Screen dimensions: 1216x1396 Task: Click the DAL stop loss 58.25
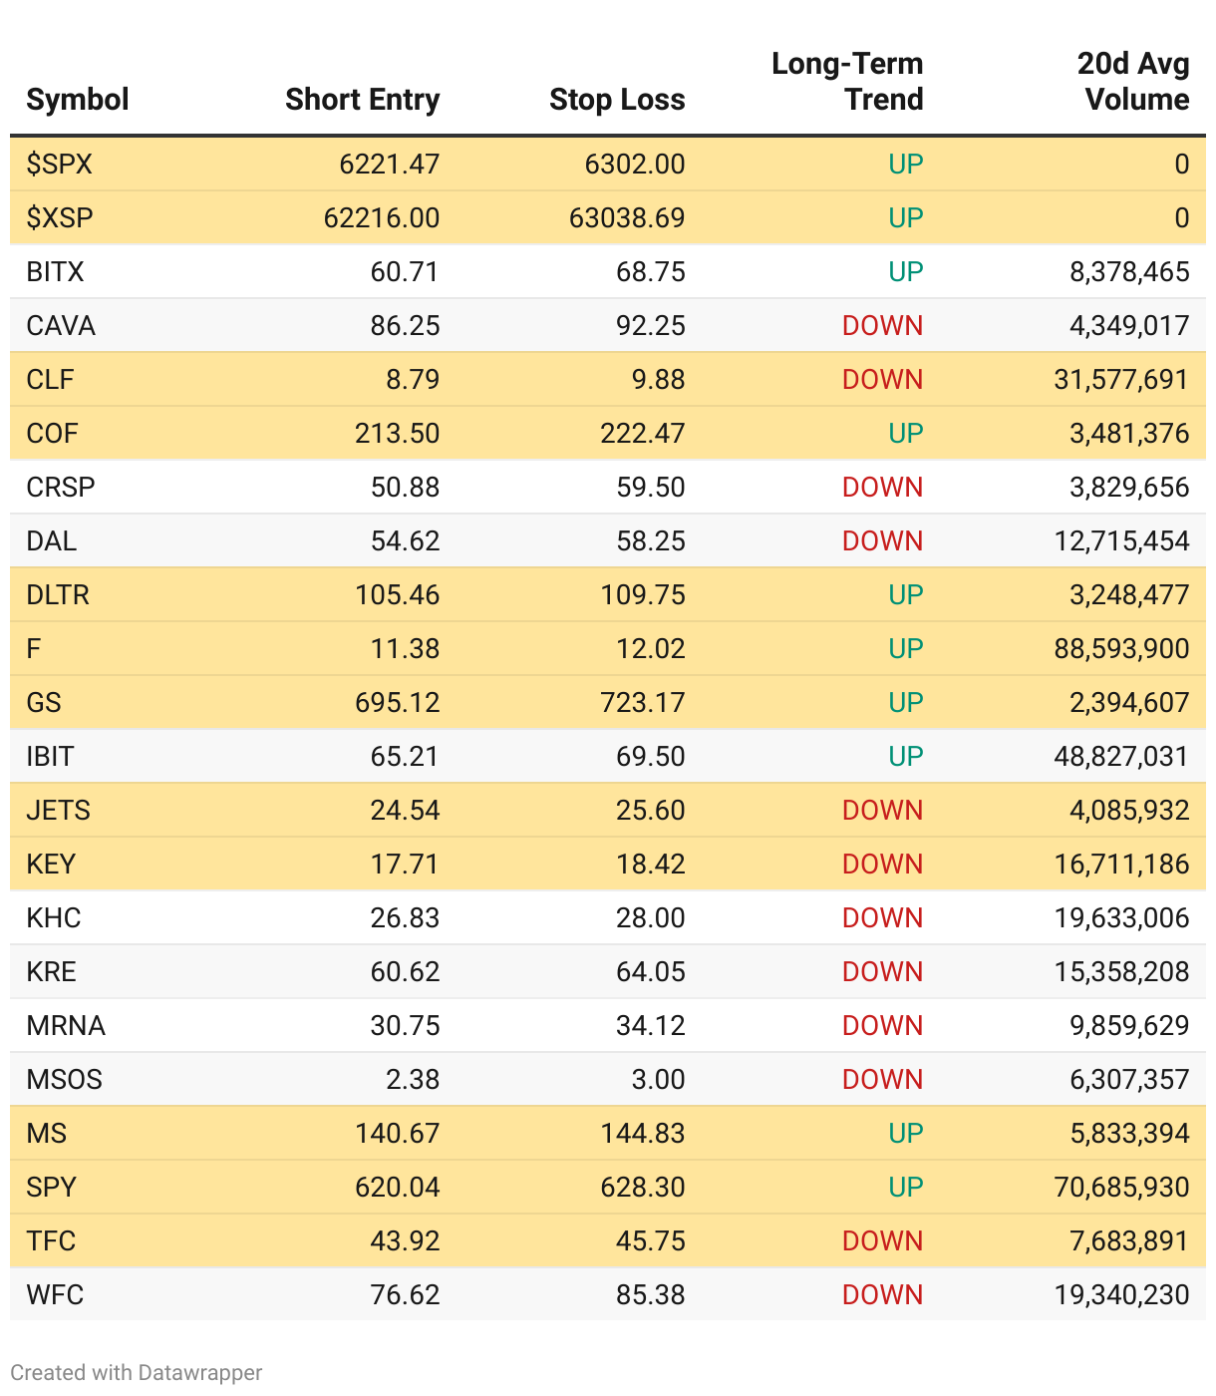pyautogui.click(x=650, y=540)
